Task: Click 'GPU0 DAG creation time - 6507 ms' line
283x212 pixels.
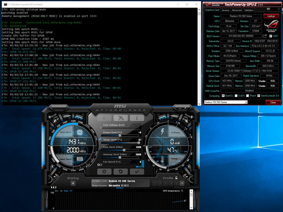Action: [28, 39]
